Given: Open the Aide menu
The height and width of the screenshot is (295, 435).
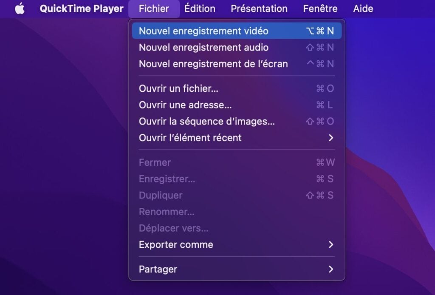Looking at the screenshot, I should (x=363, y=9).
